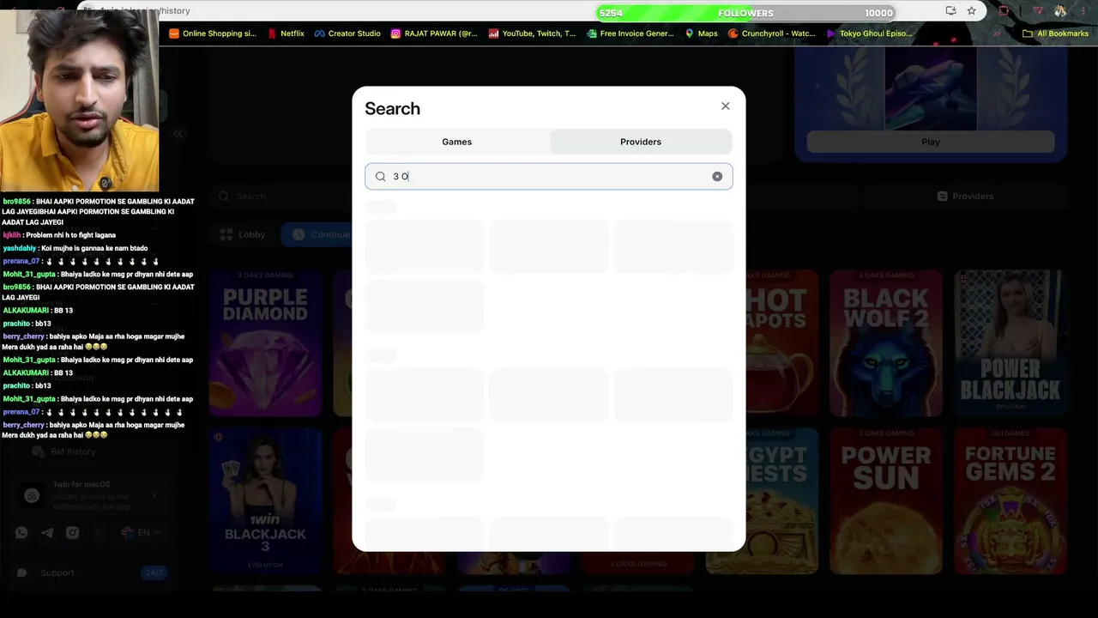Open the Telegram icon in the sidebar

pyautogui.click(x=47, y=532)
